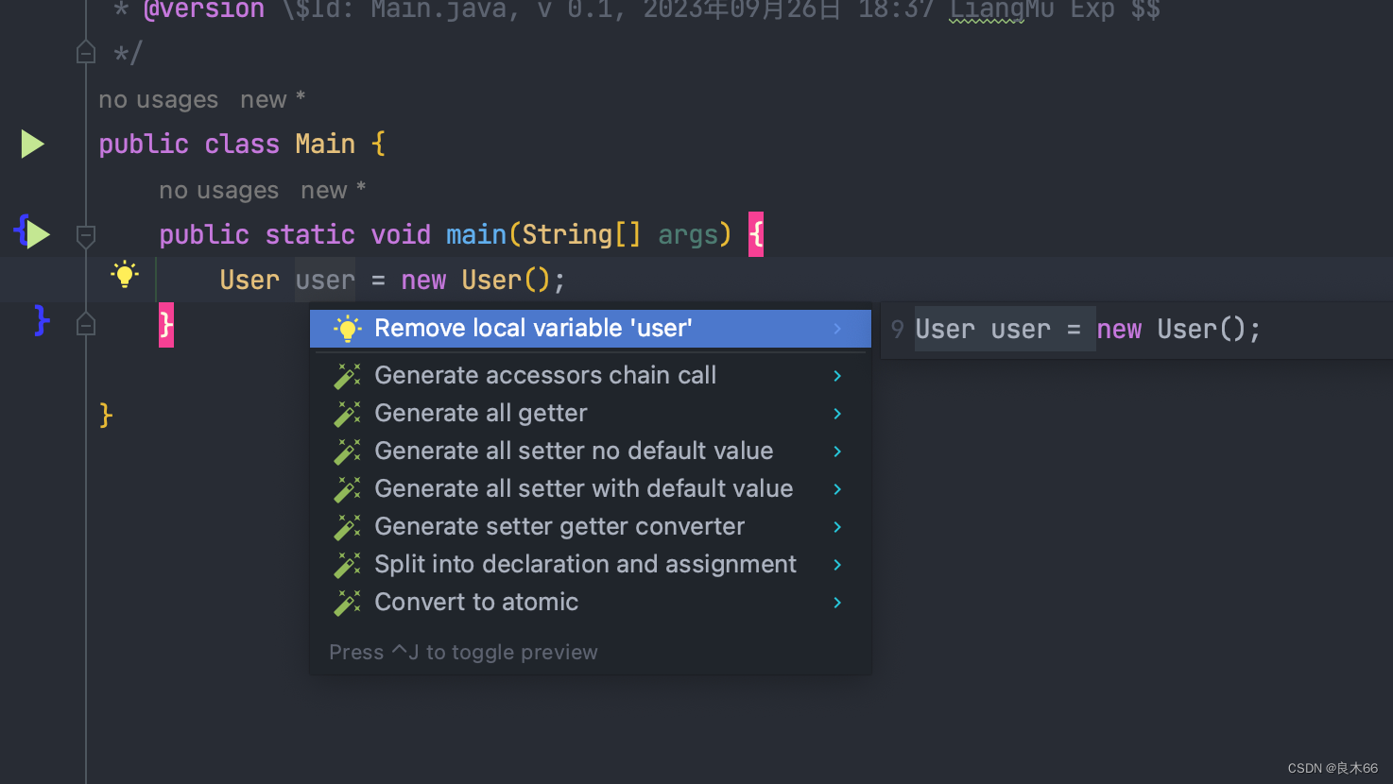Click closing brace of class Main
Image resolution: width=1393 pixels, height=784 pixels.
pos(106,416)
